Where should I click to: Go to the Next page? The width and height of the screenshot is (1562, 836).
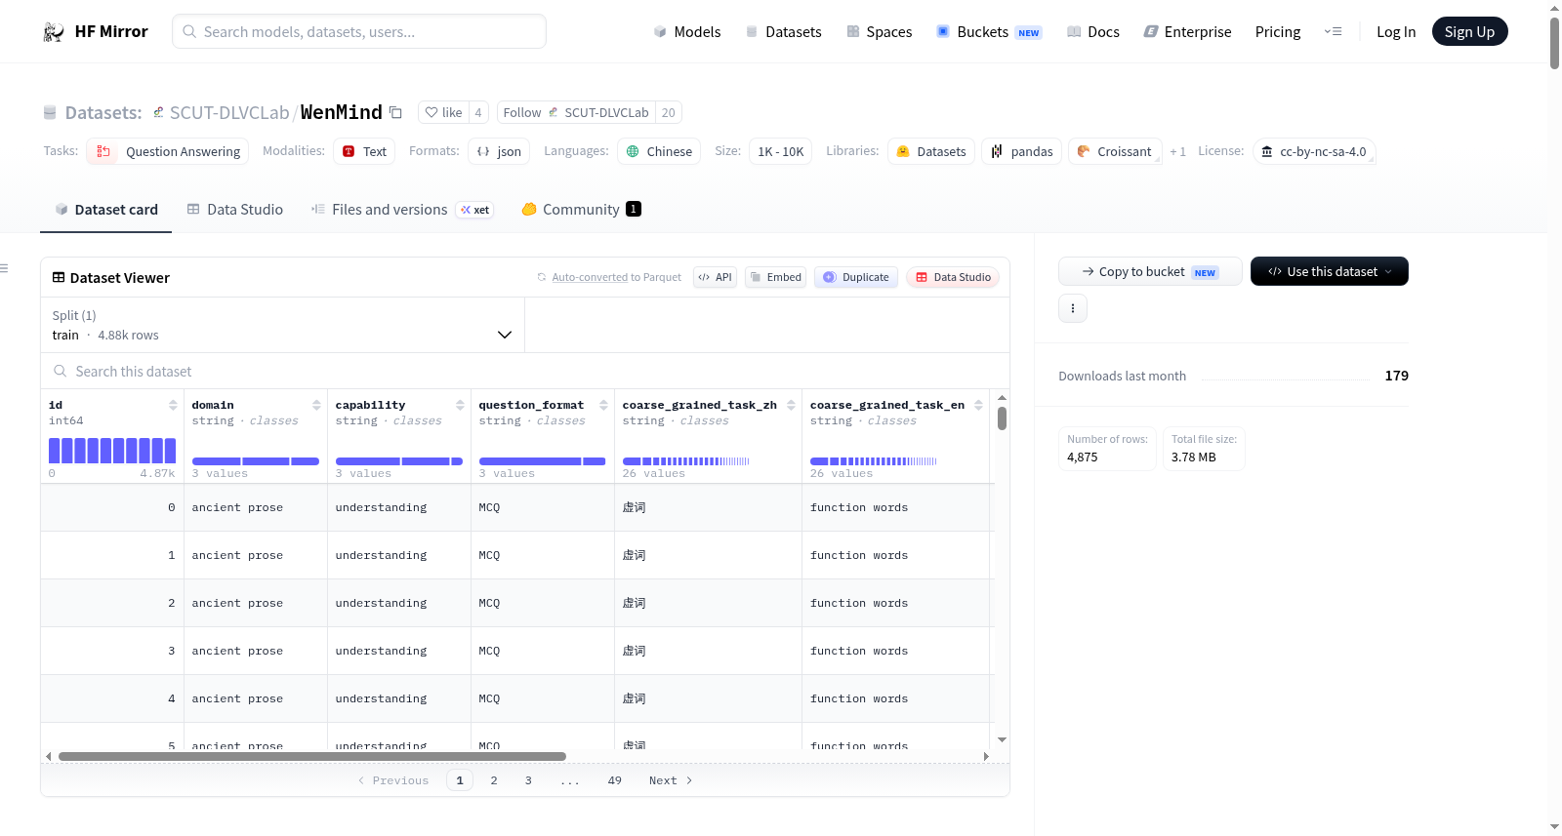coord(671,780)
